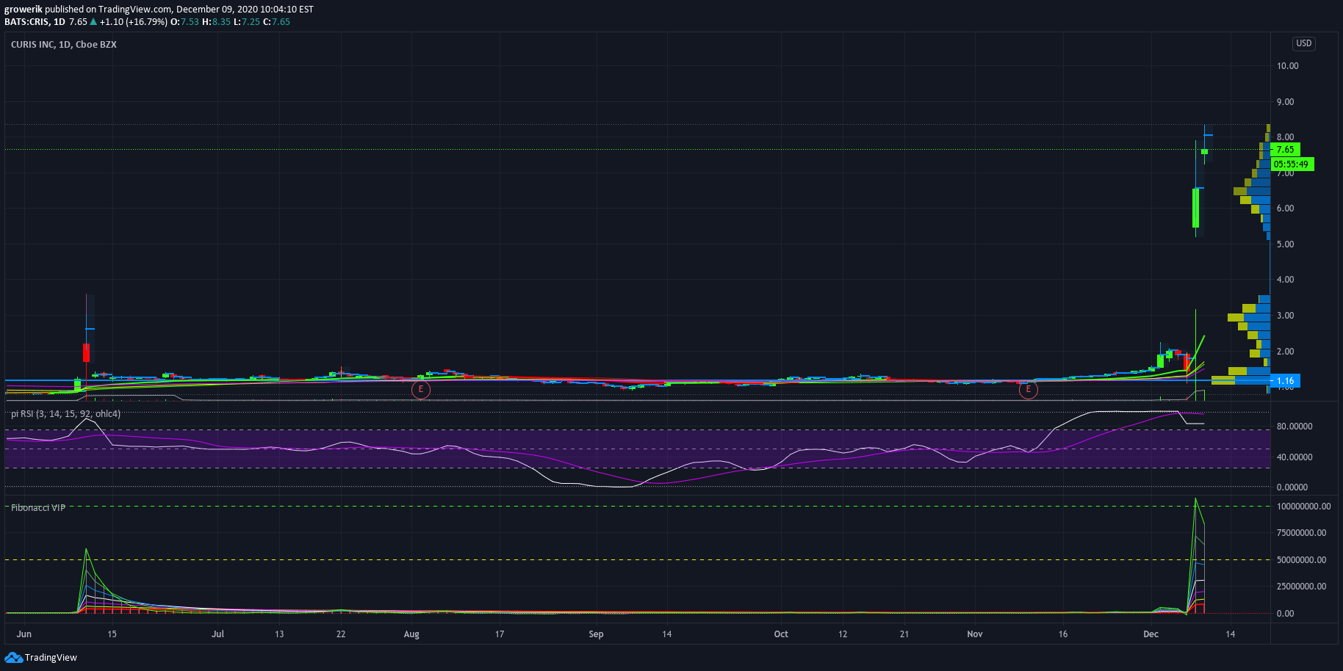The width and height of the screenshot is (1343, 671).
Task: Click the TradingView cloud logo icon
Action: pos(13,657)
